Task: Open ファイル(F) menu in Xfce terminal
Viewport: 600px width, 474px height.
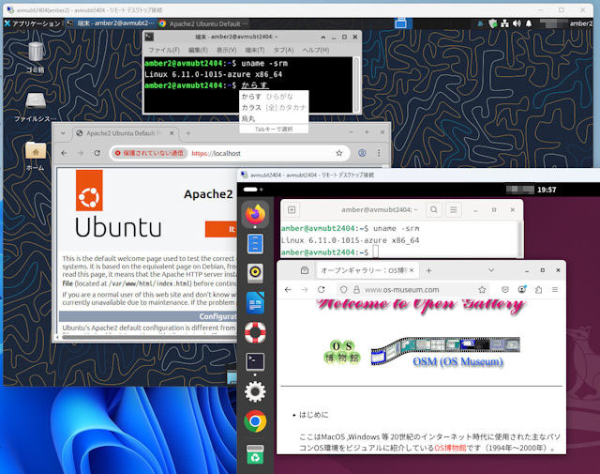Action: pos(164,50)
